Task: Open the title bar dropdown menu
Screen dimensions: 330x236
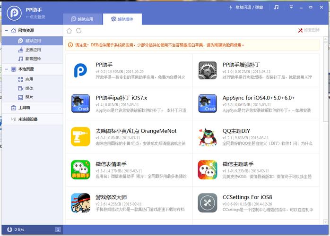Action: tap(291, 8)
